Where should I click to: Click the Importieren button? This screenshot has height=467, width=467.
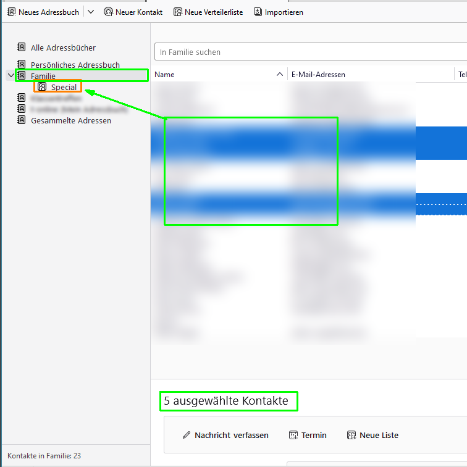[x=279, y=12]
